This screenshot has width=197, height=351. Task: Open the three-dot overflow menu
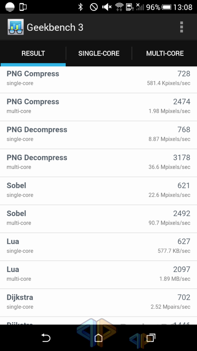(x=181, y=27)
